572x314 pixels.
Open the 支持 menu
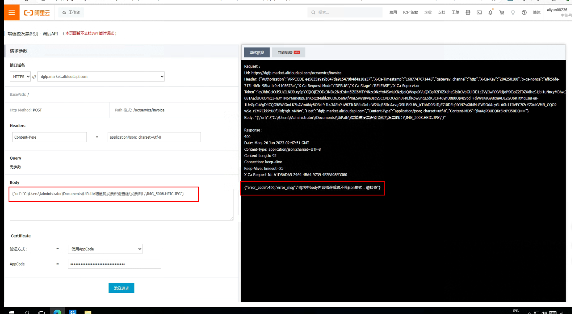tap(442, 12)
